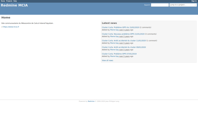Click the (3 comments) text
The height and width of the screenshot is (124, 198).
(x=151, y=34)
